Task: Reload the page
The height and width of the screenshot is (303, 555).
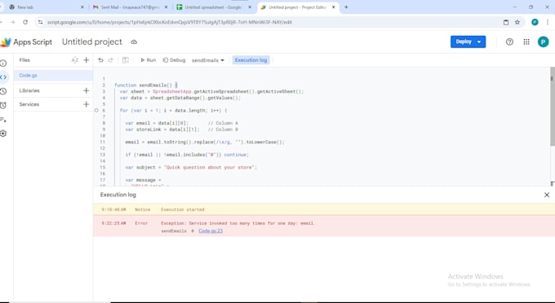Action: point(25,22)
